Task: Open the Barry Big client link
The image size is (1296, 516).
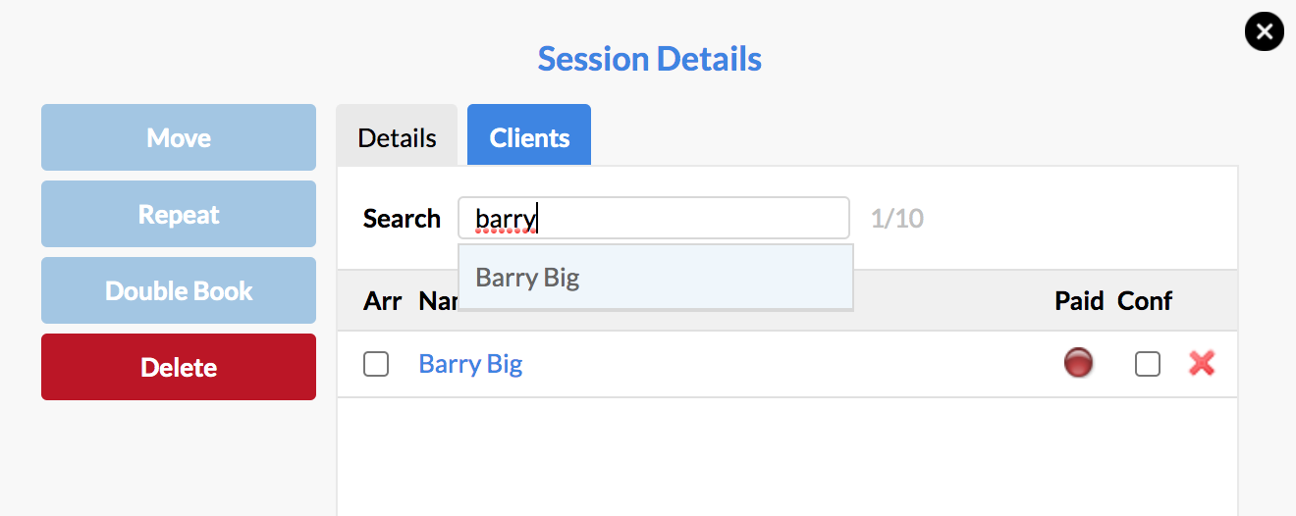Action: 470,364
